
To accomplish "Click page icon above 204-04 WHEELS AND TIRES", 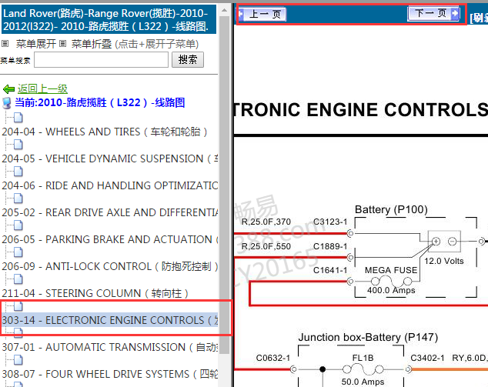I will 18,118.
